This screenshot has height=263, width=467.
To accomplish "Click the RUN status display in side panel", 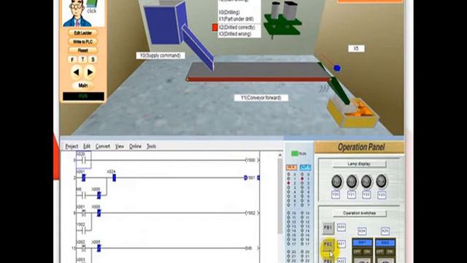I will pos(83,96).
